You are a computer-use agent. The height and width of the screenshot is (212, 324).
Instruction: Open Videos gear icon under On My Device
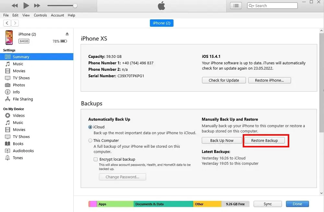(x=8, y=116)
